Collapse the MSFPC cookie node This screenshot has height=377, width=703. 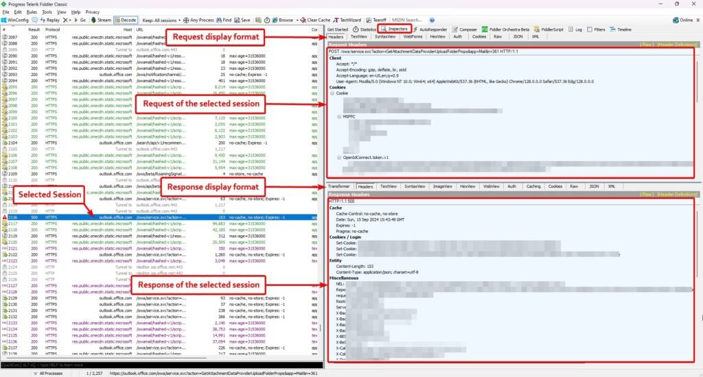(x=339, y=117)
